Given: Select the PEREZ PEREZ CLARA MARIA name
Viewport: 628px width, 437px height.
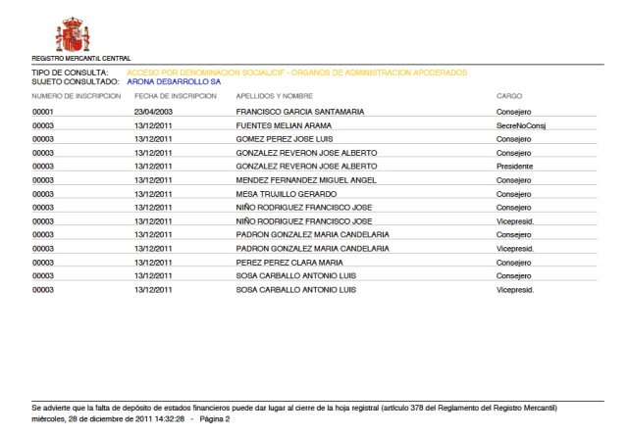Looking at the screenshot, I should point(289,263).
